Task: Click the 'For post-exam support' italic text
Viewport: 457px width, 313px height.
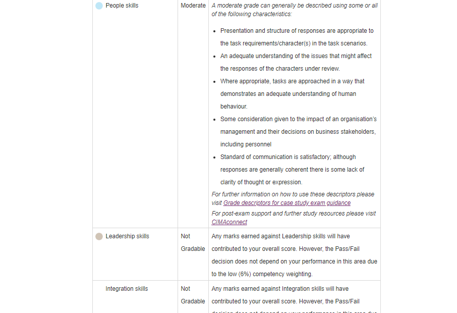Action: pyautogui.click(x=293, y=214)
